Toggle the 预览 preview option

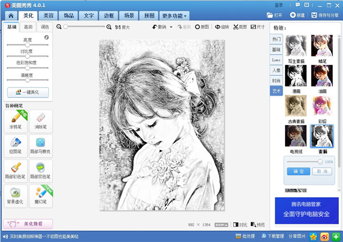coord(257,225)
